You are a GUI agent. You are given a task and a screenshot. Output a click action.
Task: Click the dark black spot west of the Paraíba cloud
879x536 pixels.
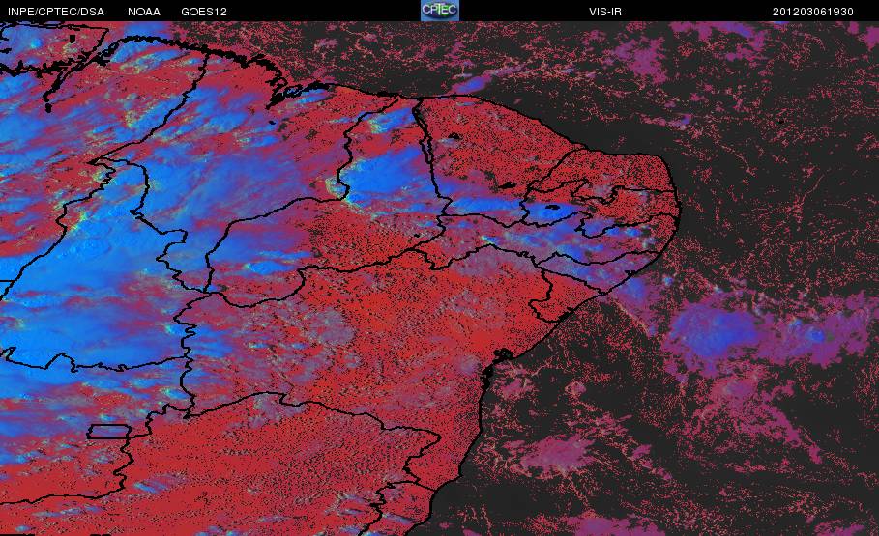point(509,184)
